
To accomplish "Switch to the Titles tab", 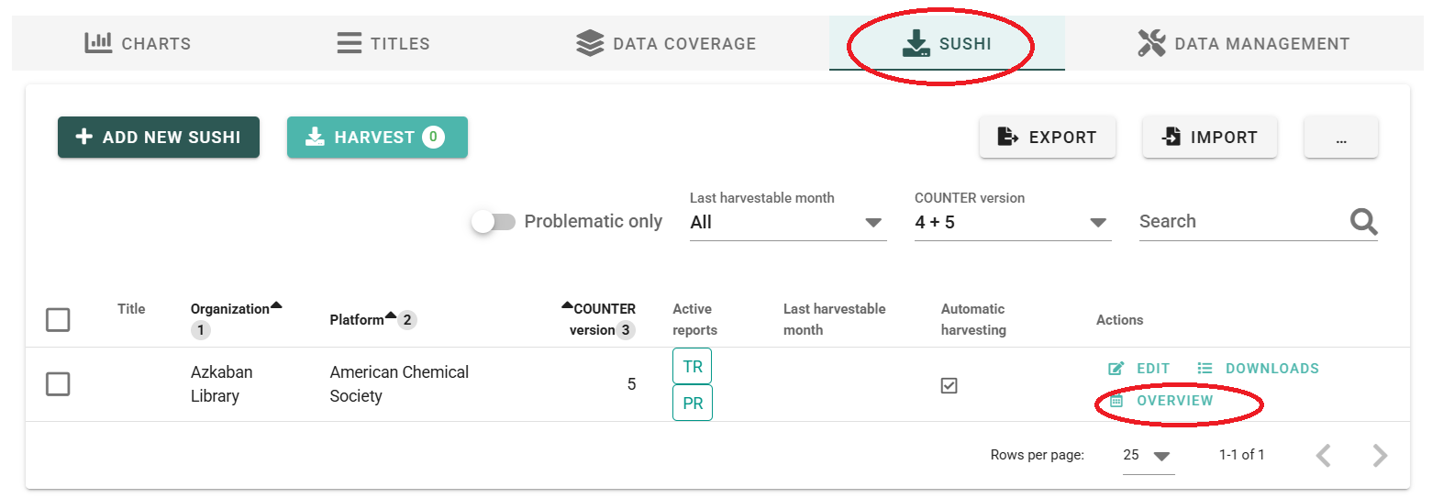I will pos(383,43).
